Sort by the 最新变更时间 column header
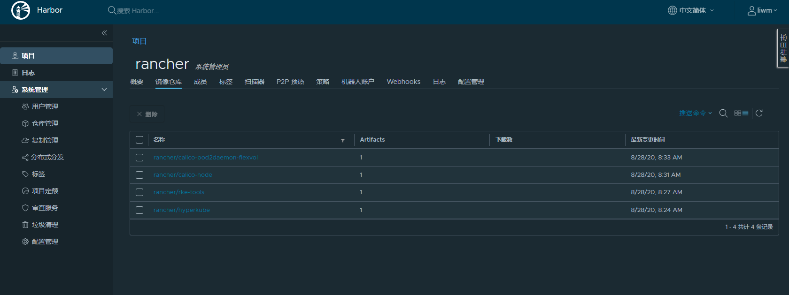789x295 pixels. click(648, 140)
